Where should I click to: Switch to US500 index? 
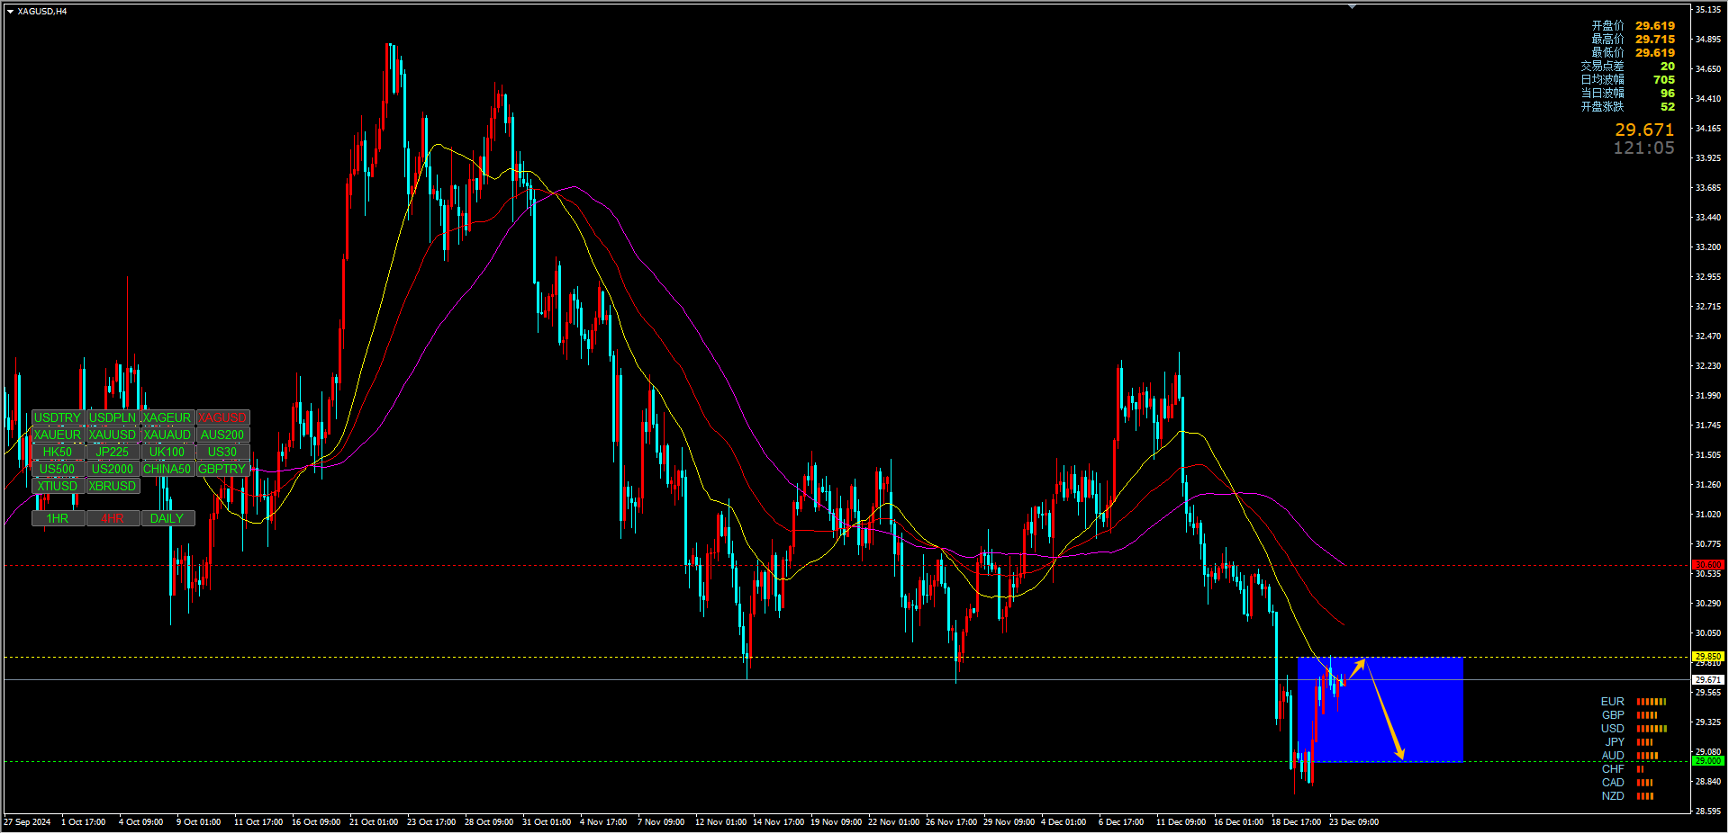tap(58, 470)
